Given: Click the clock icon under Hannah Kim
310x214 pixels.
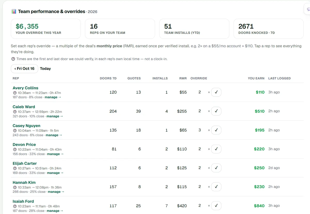Looking at the screenshot, I should click(15, 187).
